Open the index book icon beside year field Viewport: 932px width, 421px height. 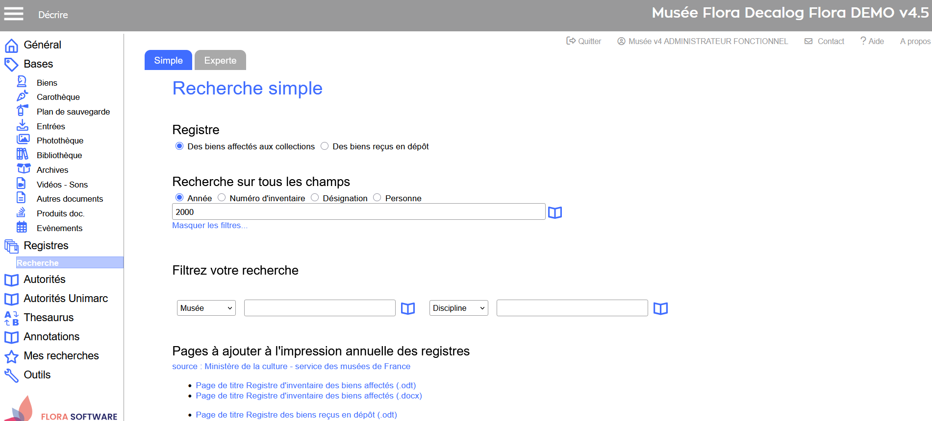554,212
